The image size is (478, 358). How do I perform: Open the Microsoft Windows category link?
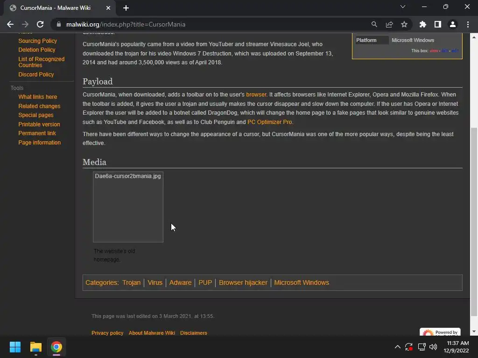click(x=302, y=282)
